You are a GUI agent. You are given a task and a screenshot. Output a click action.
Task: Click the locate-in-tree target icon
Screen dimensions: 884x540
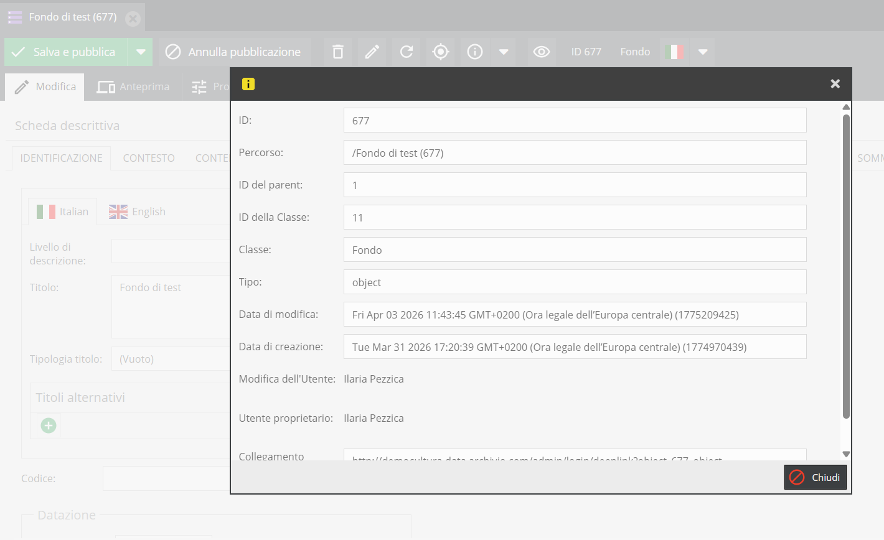tap(441, 52)
